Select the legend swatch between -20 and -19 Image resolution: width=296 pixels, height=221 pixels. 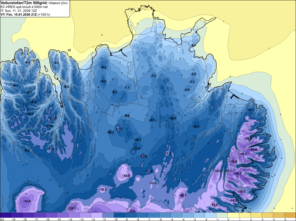[x=6, y=215]
